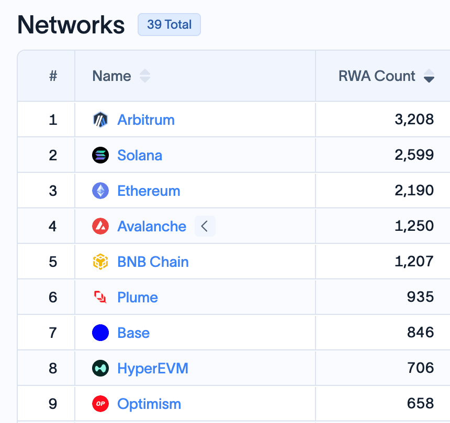450x423 pixels.
Task: Click rank number 5 in BNB Chain row
Action: [53, 262]
